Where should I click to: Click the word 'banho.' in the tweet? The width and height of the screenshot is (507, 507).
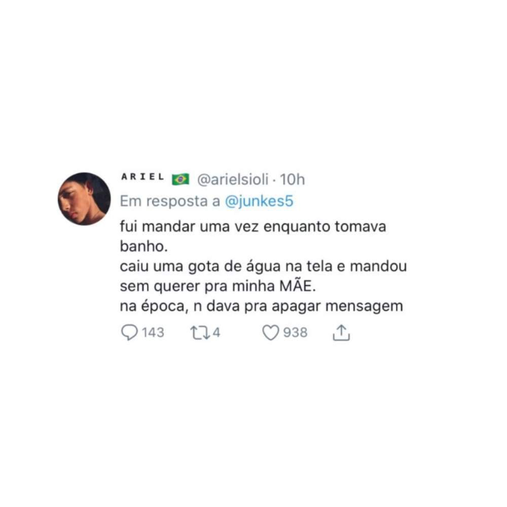[x=144, y=246]
